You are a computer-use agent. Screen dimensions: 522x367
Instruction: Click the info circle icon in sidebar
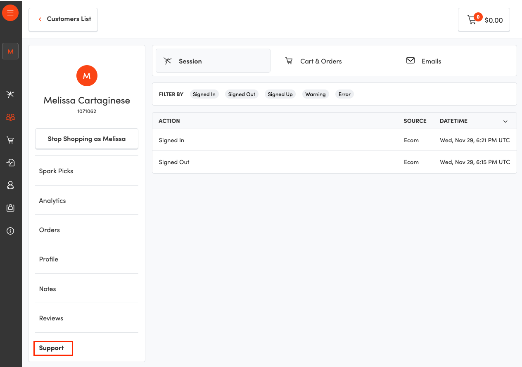point(10,231)
